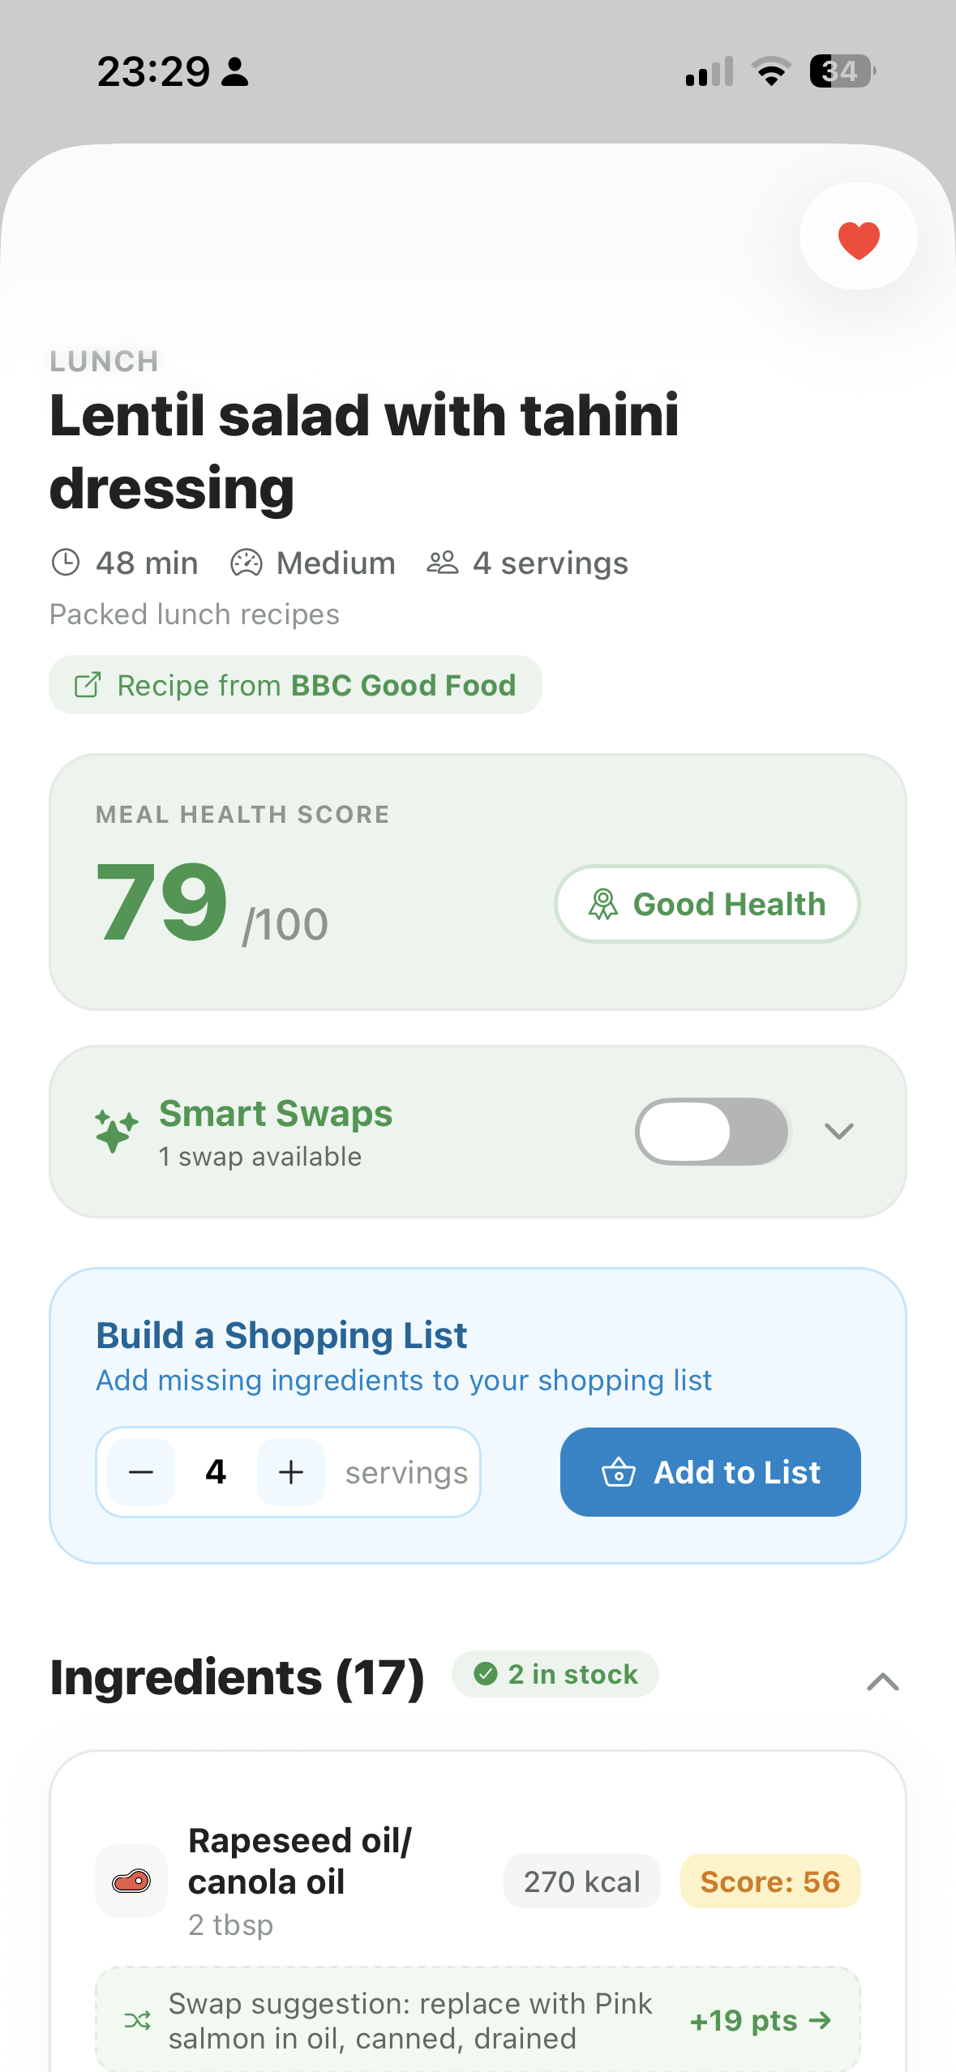Tap the people icon beside 4 servings
This screenshot has width=956, height=2072.
point(443,563)
